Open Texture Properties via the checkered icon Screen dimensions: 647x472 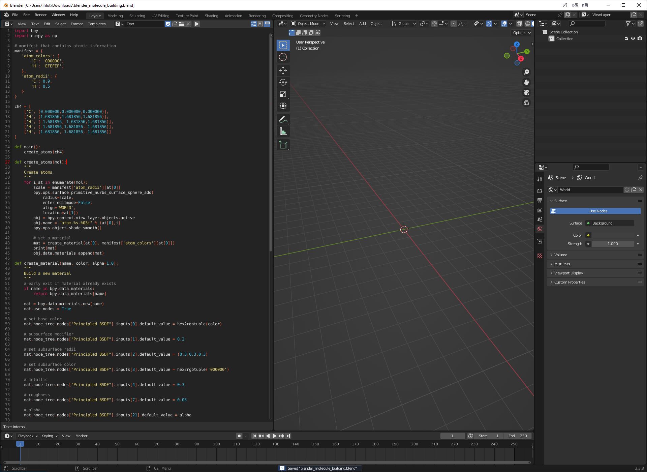[540, 256]
